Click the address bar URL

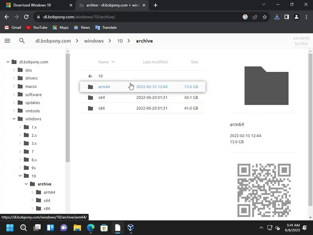[x=79, y=17]
